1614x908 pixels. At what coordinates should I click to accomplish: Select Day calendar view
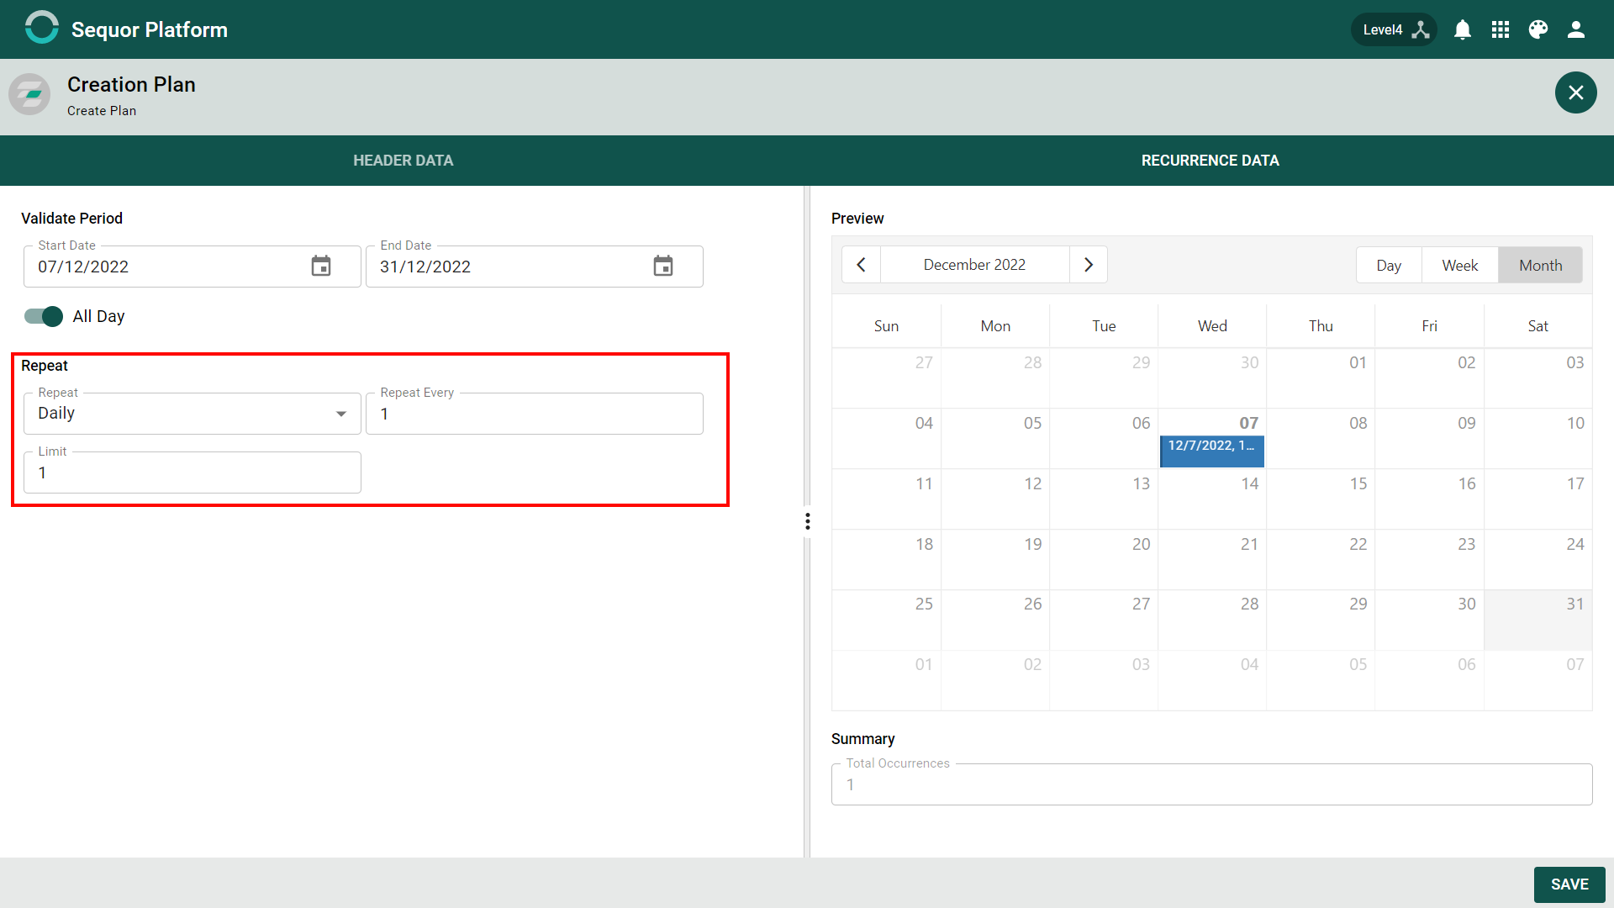click(x=1389, y=266)
